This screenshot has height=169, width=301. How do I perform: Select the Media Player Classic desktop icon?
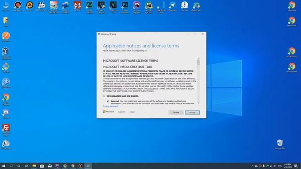pyautogui.click(x=41, y=6)
